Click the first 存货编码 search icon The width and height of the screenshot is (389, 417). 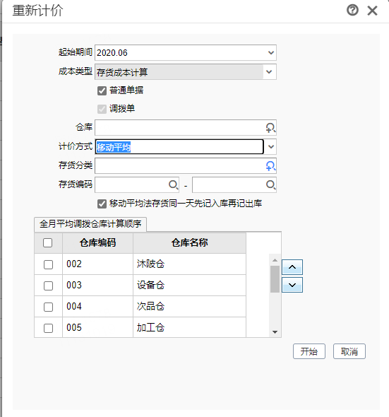173,184
